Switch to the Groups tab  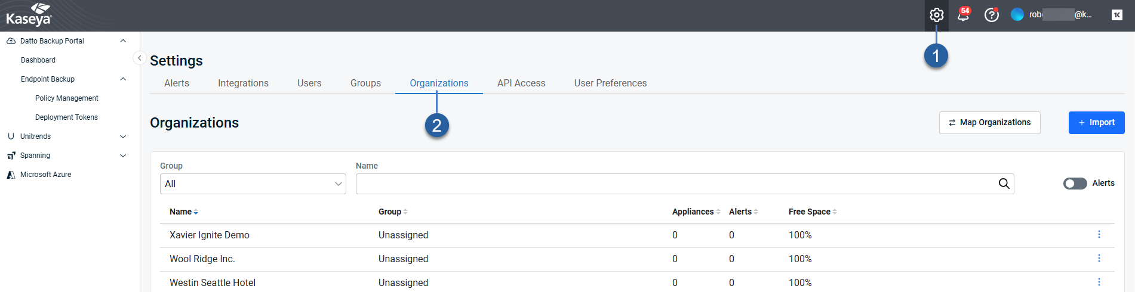[x=365, y=83]
